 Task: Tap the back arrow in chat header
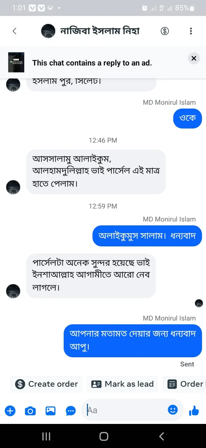(x=15, y=31)
